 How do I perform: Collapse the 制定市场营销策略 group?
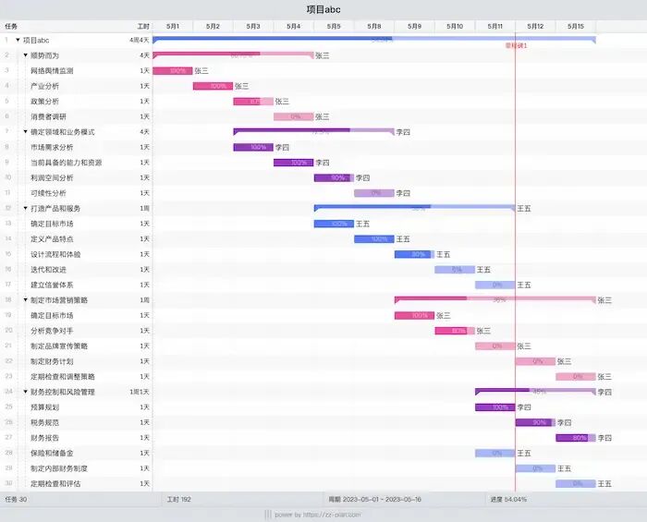coord(26,299)
